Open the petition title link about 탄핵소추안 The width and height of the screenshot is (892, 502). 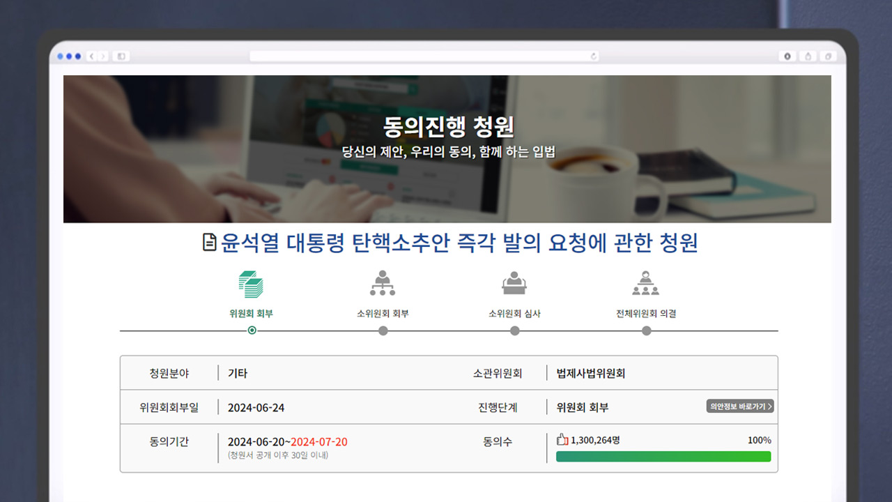pyautogui.click(x=460, y=241)
